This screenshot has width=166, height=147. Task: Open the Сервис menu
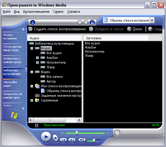[x=58, y=12]
